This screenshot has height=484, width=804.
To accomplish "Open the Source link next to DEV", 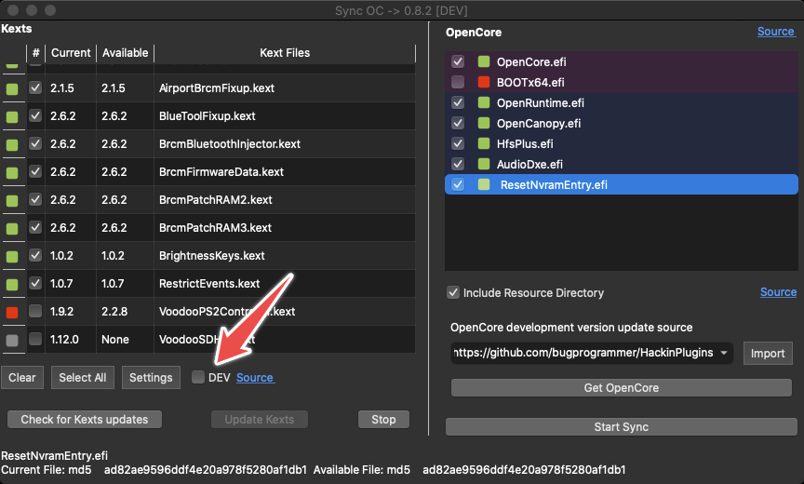I will pos(255,378).
